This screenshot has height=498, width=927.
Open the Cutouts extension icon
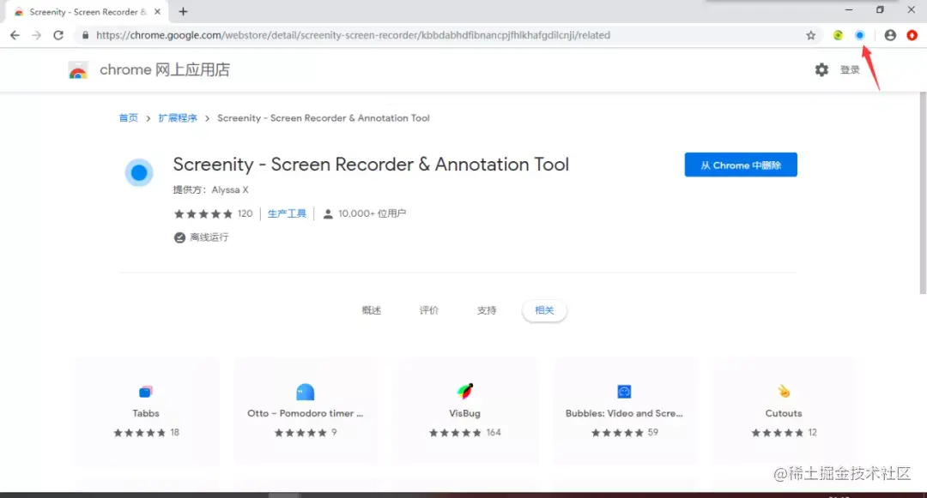[x=784, y=391]
